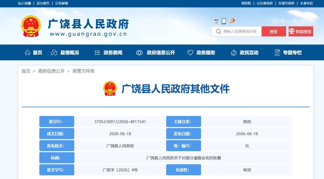324x179 pixels.
Task: Click breadcrumb 政策文件库 link
Action: pos(83,71)
